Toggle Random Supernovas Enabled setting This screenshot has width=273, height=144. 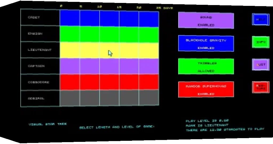[206, 89]
